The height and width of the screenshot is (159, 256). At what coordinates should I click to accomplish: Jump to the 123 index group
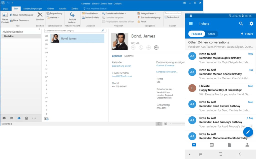point(46,36)
